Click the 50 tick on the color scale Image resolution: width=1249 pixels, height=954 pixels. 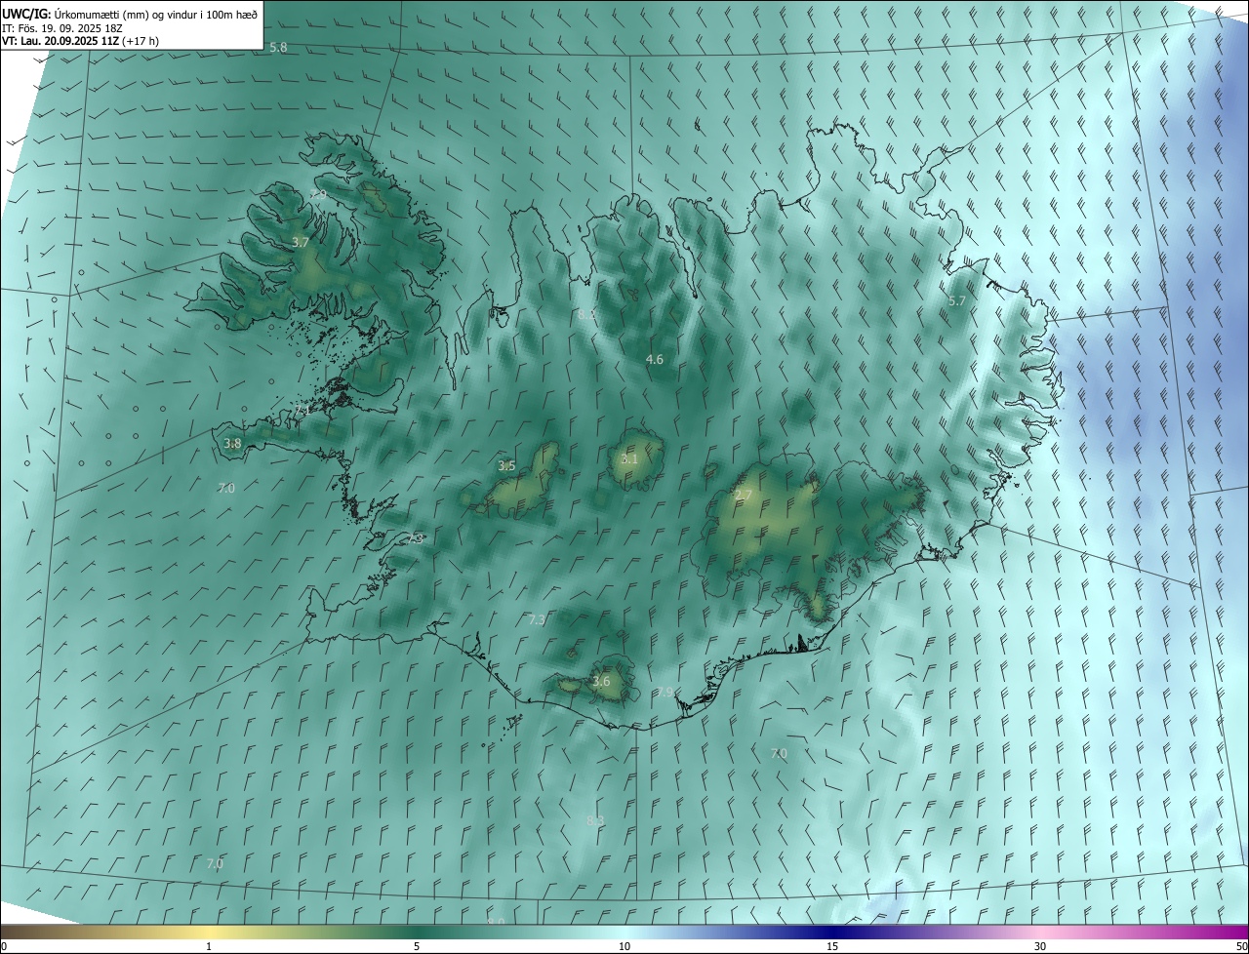1241,947
